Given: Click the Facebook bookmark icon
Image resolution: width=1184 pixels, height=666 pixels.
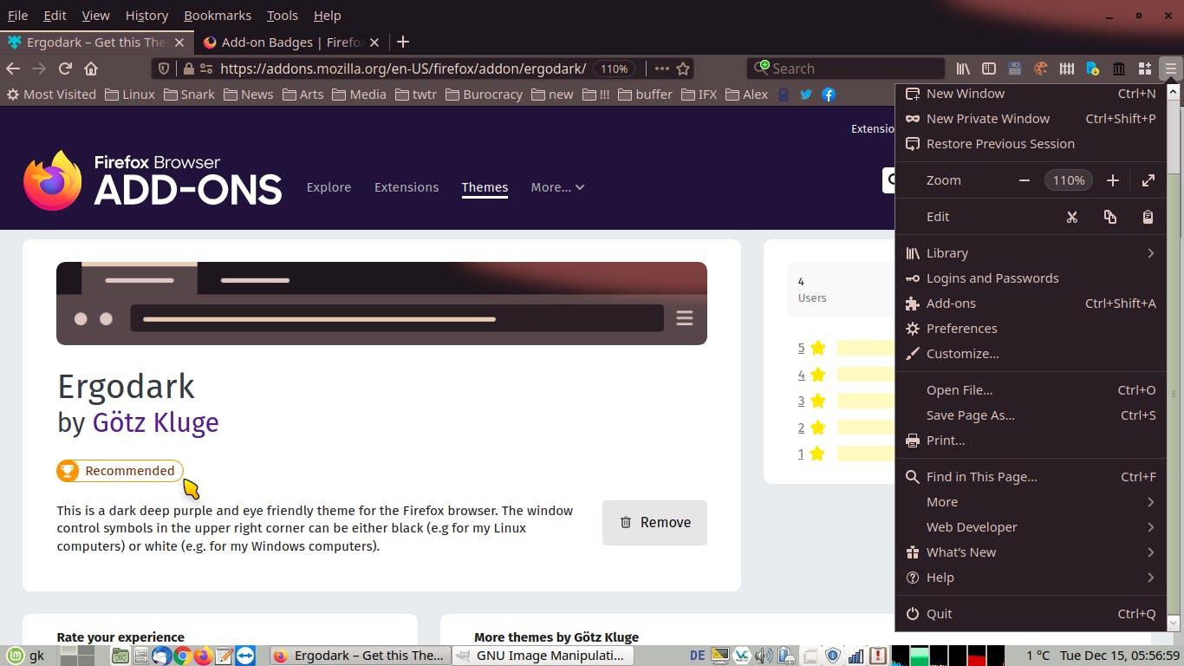Looking at the screenshot, I should pos(829,95).
